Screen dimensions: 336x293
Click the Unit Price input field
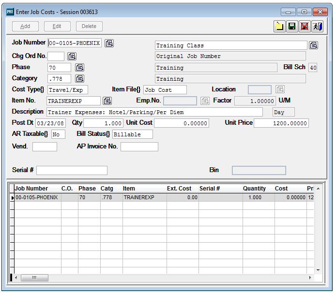(x=281, y=123)
